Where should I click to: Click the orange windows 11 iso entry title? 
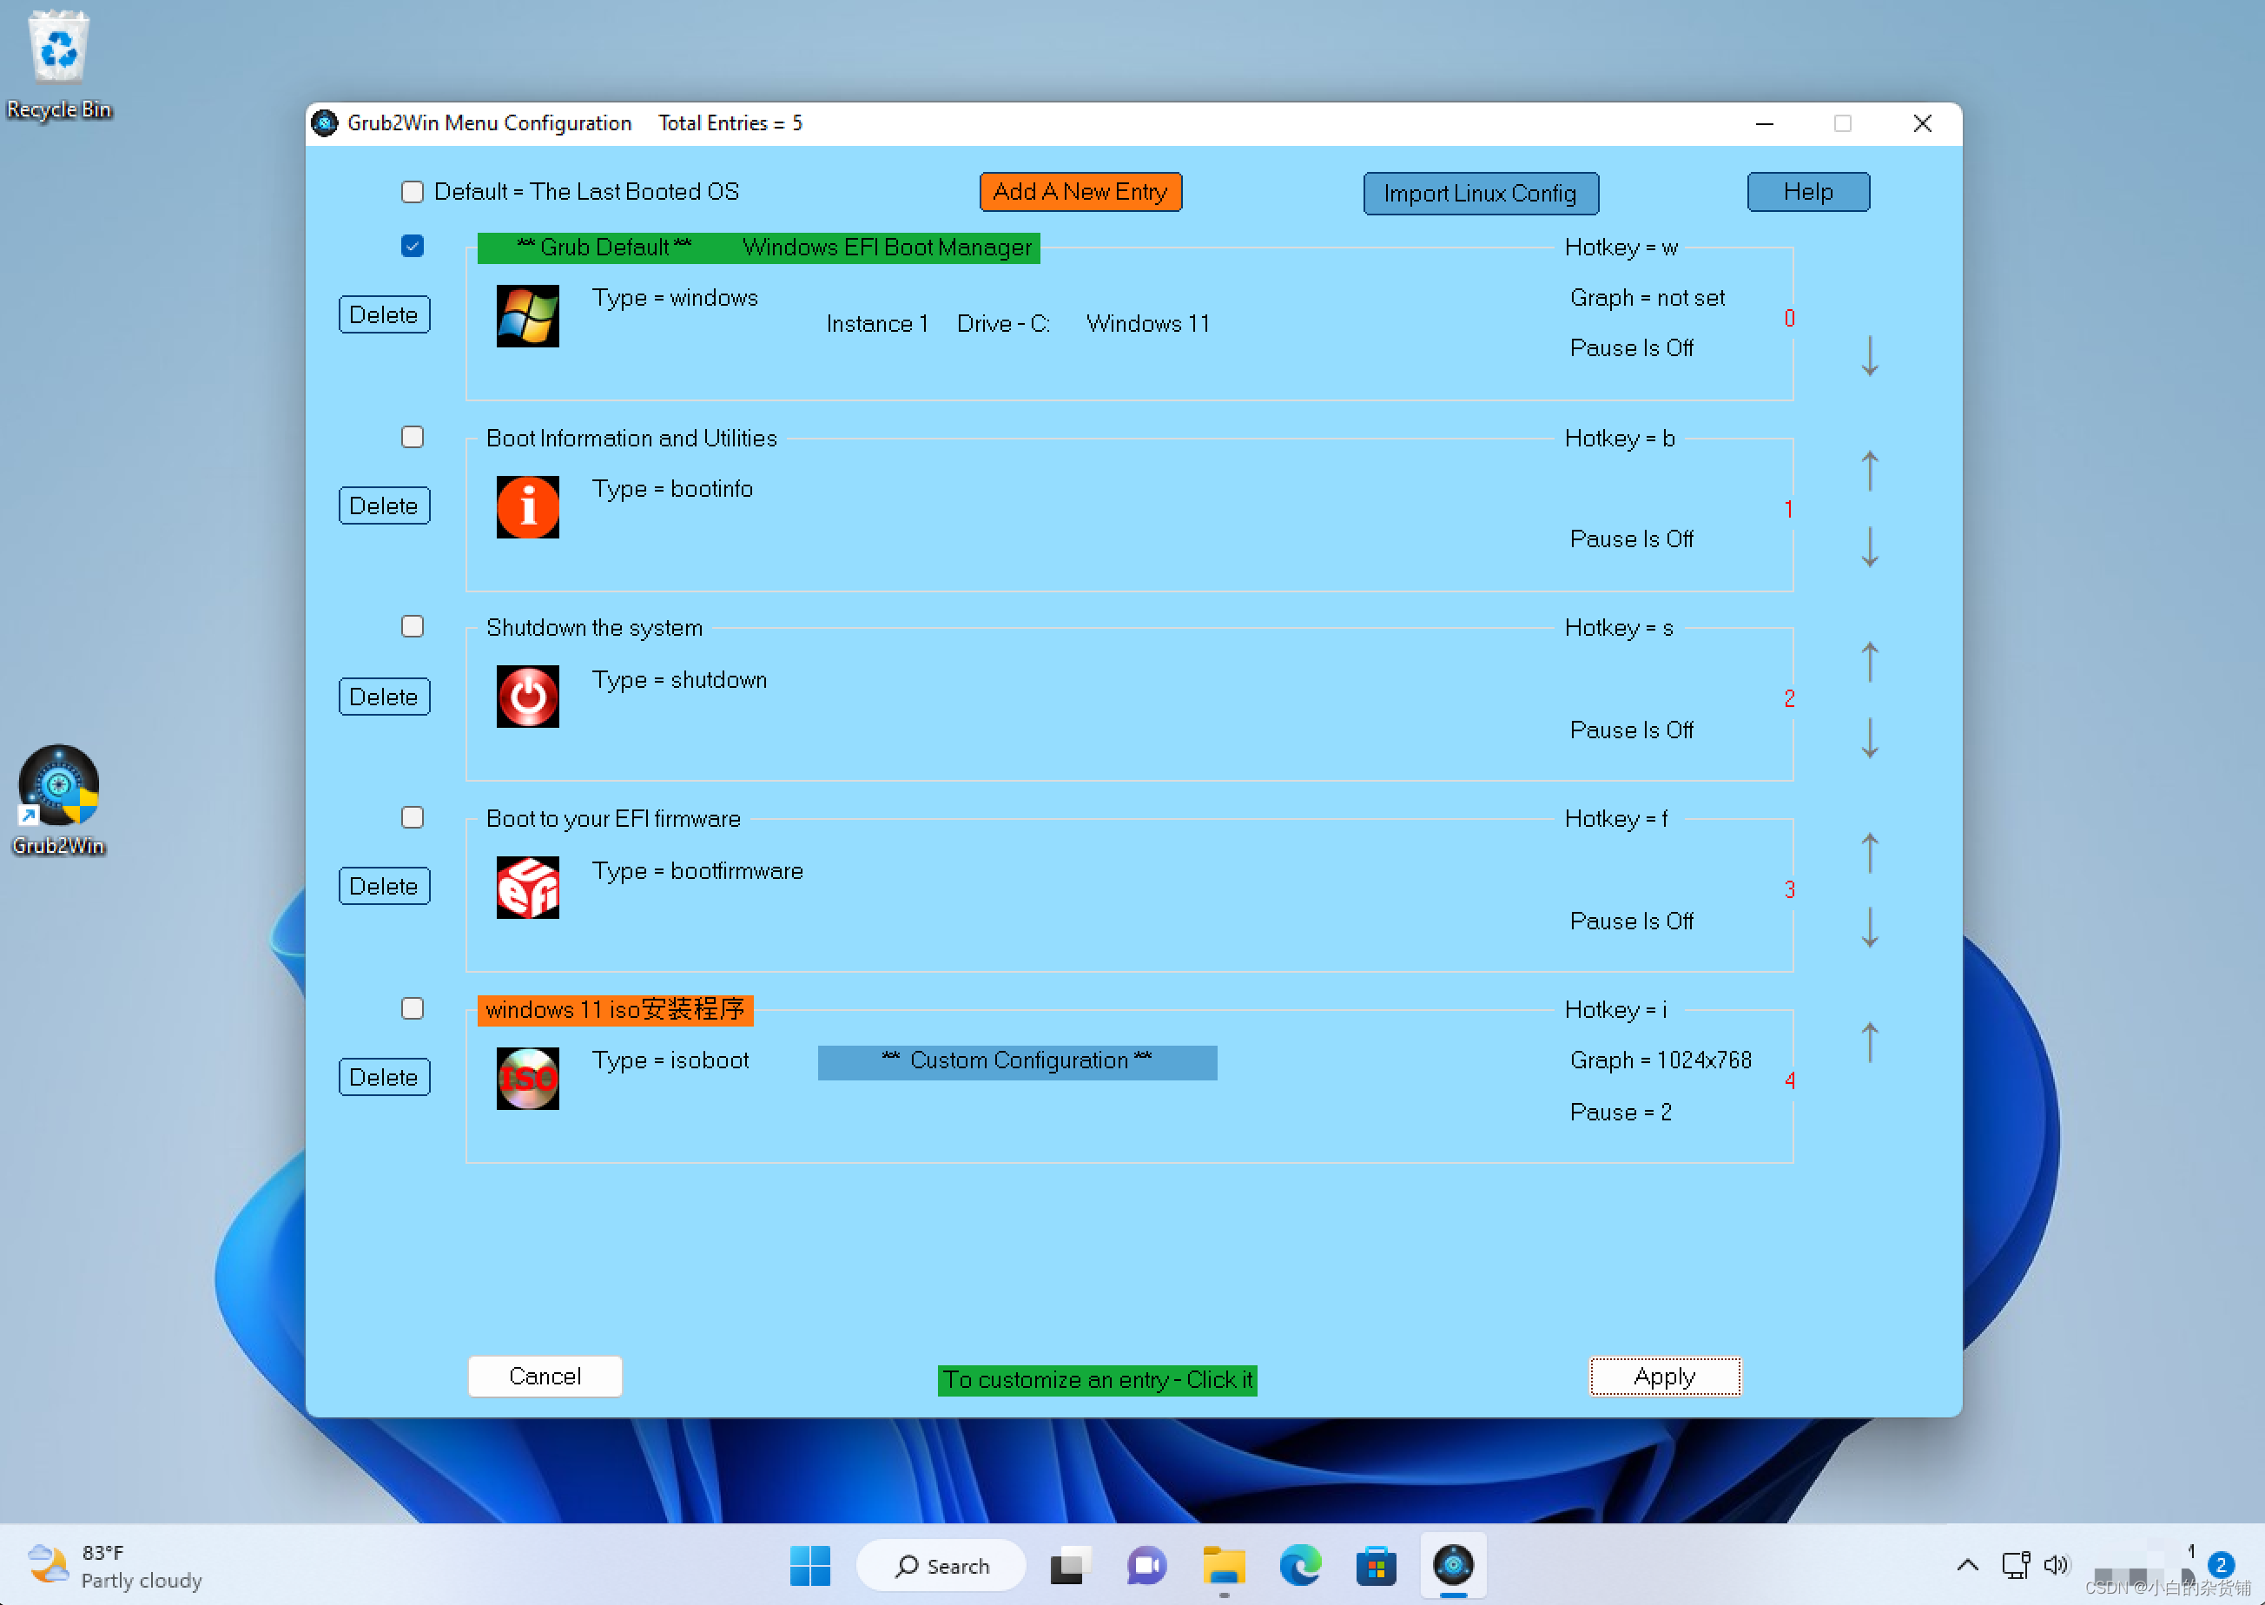(x=615, y=1009)
